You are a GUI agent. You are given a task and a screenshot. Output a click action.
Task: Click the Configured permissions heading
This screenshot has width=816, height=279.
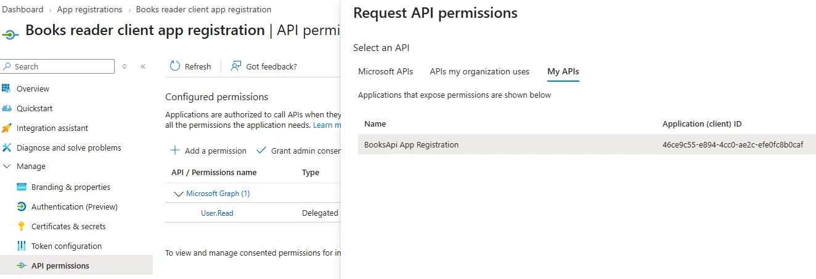(217, 96)
